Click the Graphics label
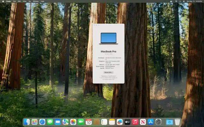204x127 pixels. pos(102,61)
